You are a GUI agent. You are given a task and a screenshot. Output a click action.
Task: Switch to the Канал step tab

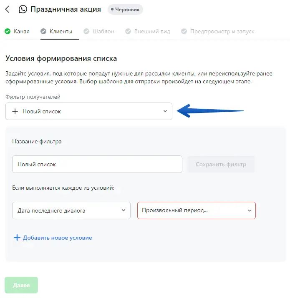(21, 31)
